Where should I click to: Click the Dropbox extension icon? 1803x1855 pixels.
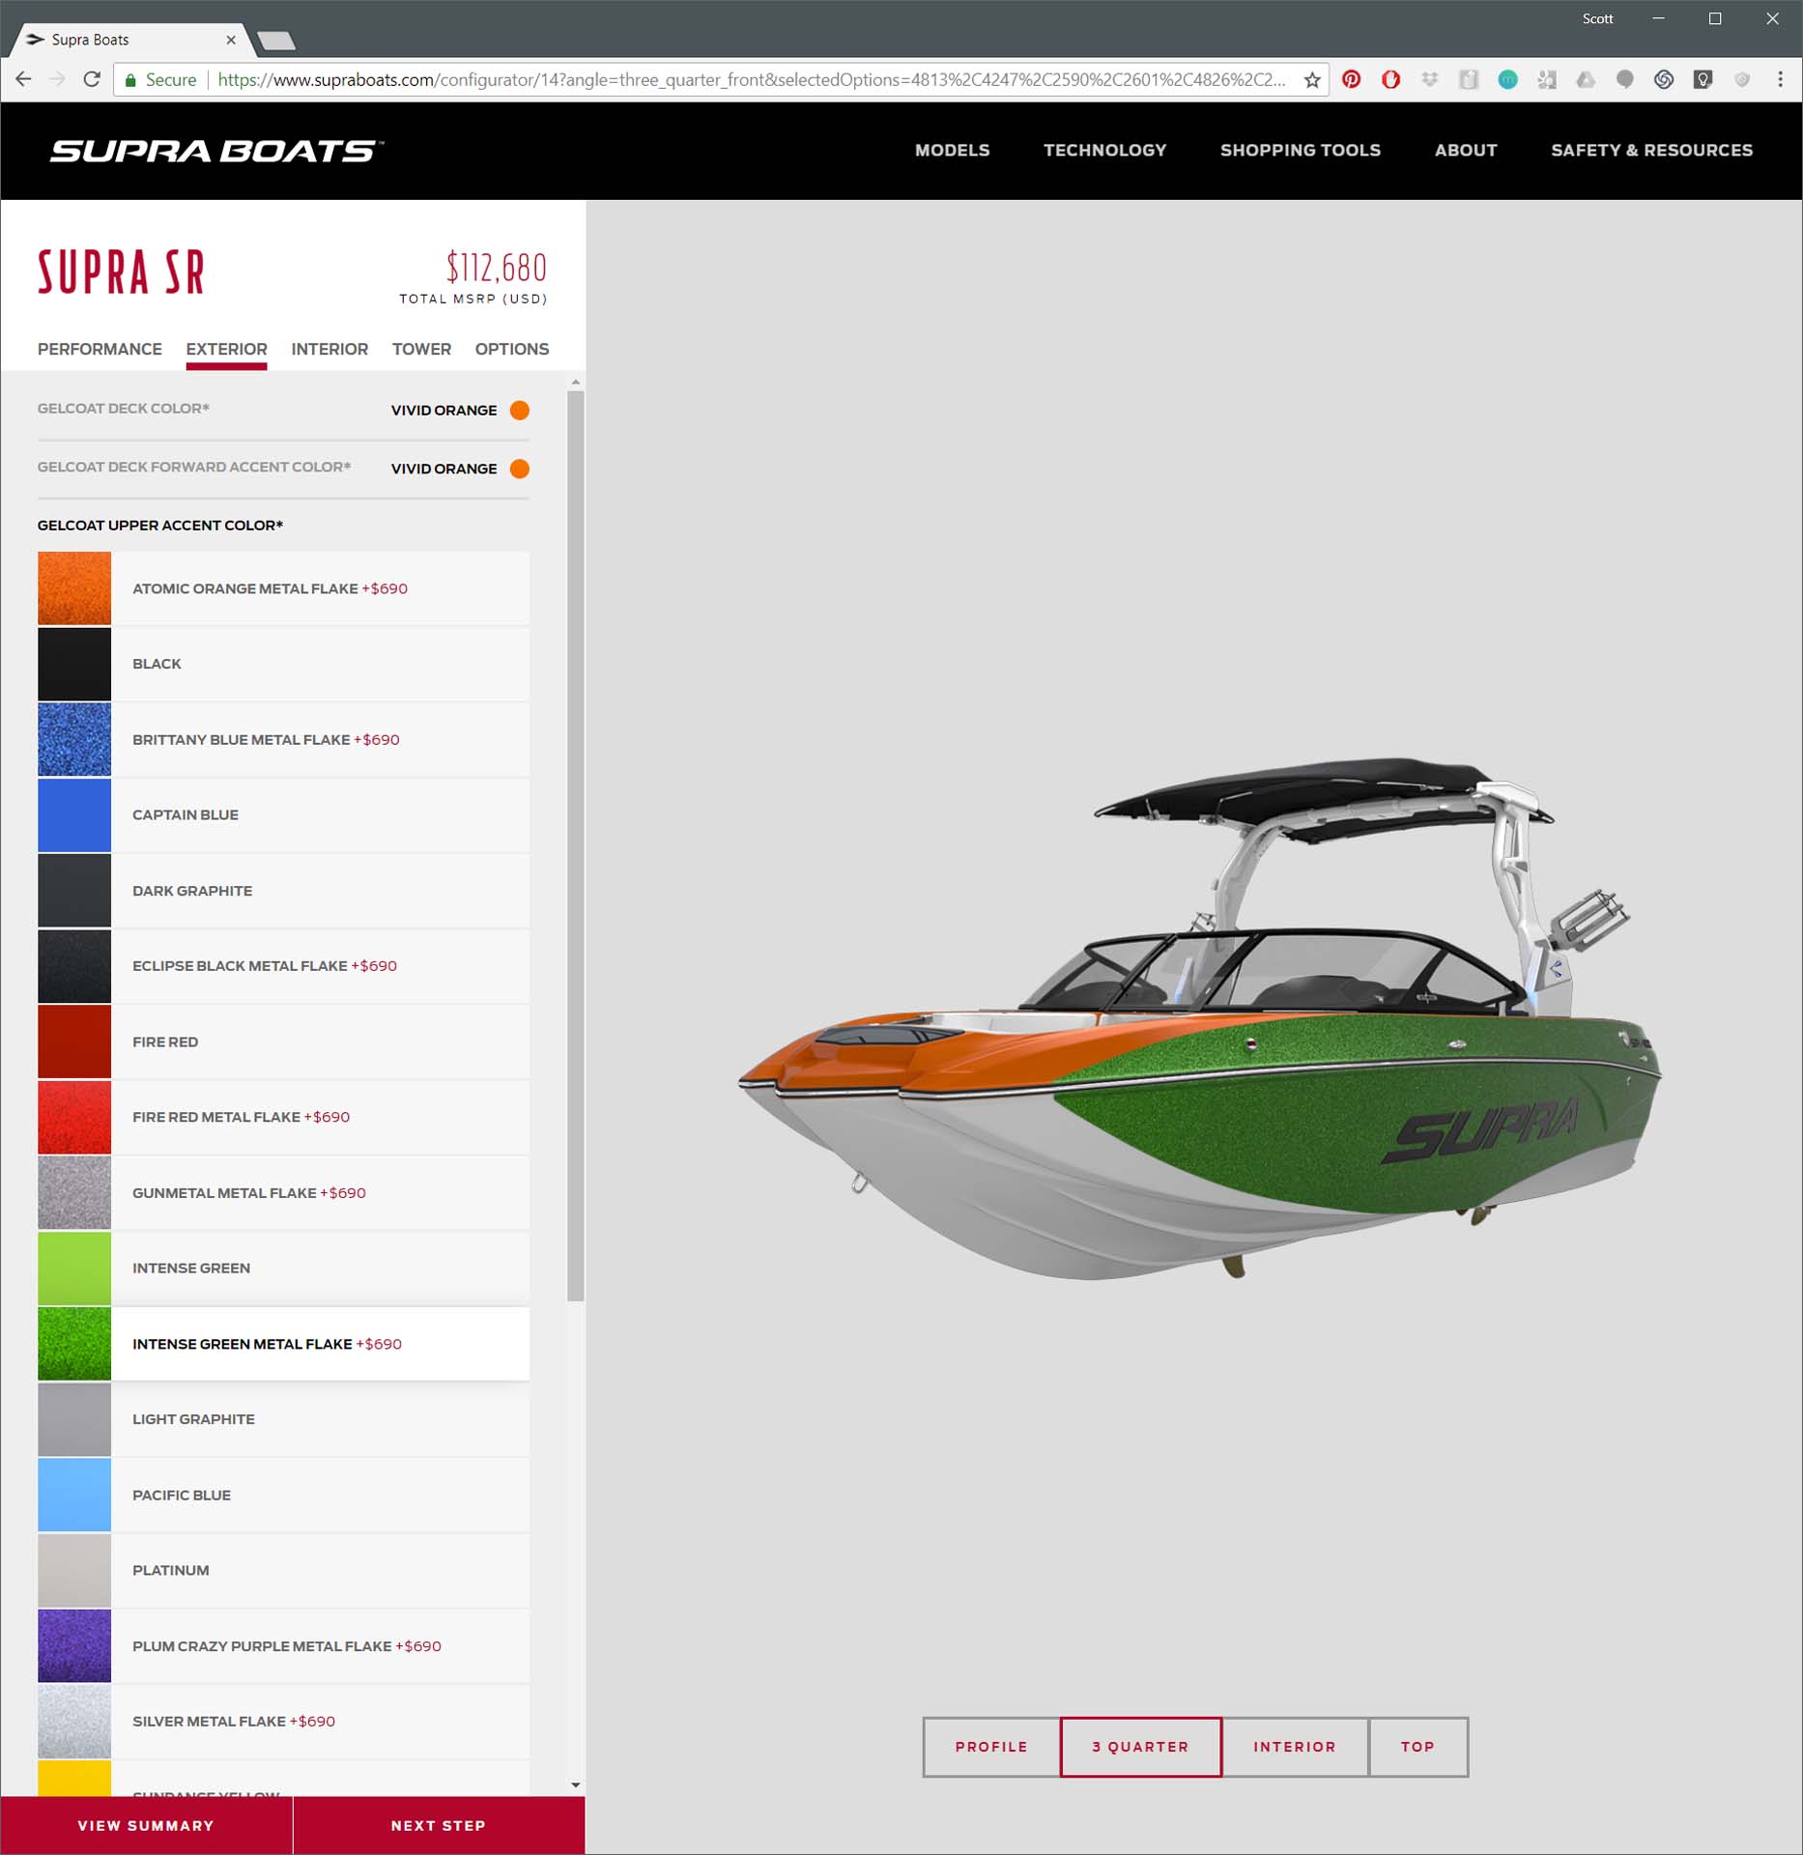pos(1429,79)
